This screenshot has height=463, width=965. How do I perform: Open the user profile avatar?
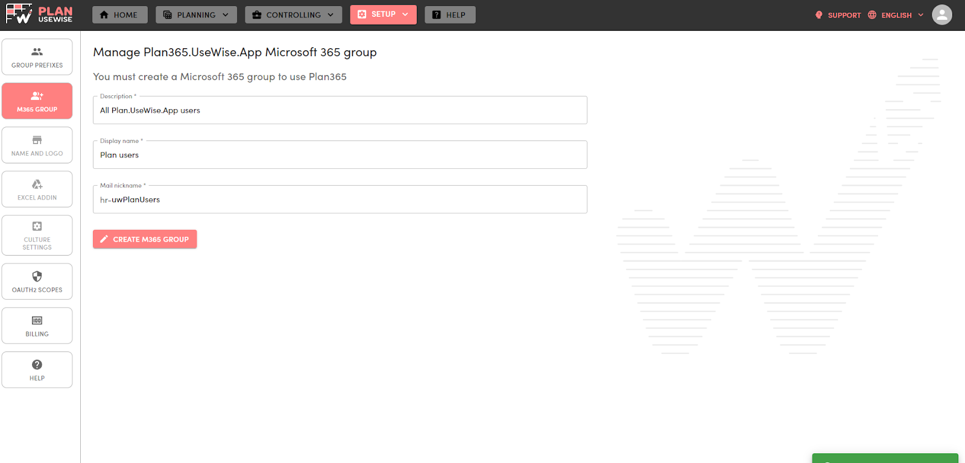click(x=942, y=14)
